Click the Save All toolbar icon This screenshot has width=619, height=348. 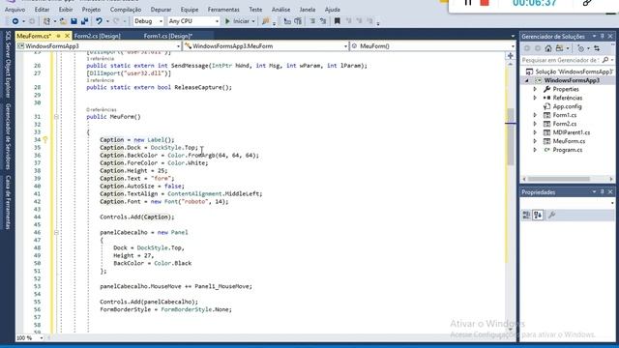(x=84, y=21)
